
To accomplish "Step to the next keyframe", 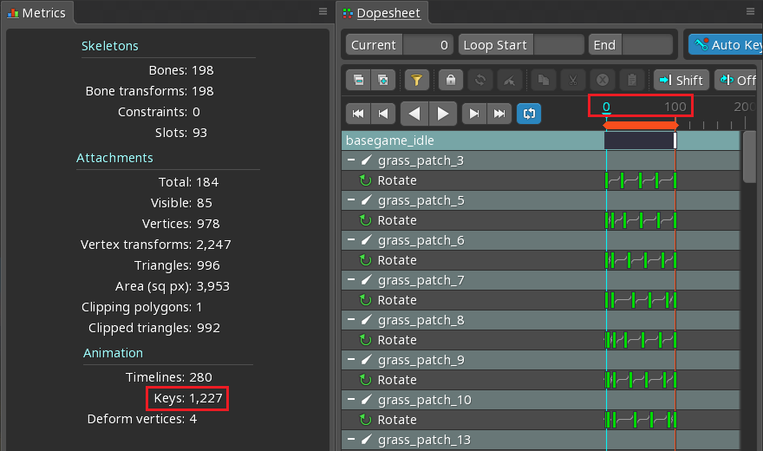I will tap(474, 114).
